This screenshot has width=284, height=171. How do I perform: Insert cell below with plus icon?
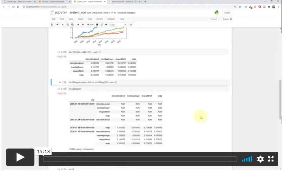[x=57, y=25]
